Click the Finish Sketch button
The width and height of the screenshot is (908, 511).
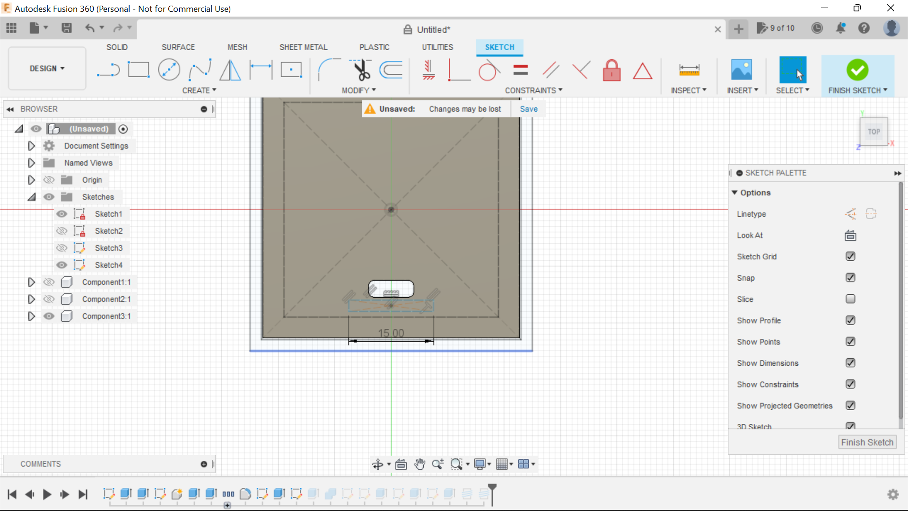coord(867,442)
